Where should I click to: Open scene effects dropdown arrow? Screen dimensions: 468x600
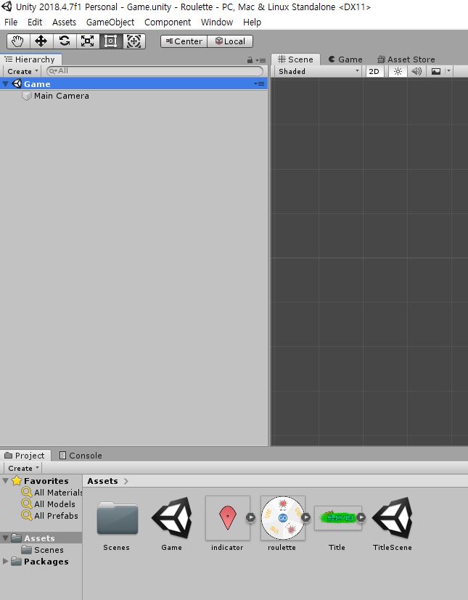click(x=448, y=71)
